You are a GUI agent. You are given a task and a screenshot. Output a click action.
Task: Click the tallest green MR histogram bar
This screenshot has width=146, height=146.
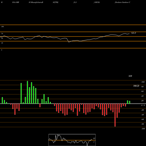tap(27, 92)
